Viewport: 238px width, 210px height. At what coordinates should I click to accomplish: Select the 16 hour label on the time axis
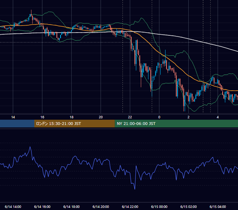point(42,117)
